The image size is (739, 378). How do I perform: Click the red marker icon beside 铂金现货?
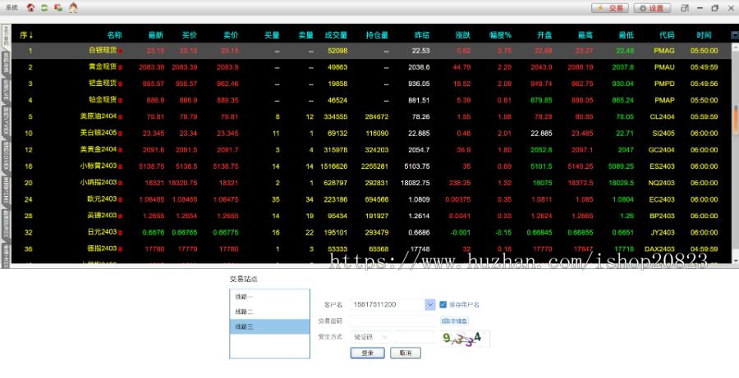coord(120,100)
